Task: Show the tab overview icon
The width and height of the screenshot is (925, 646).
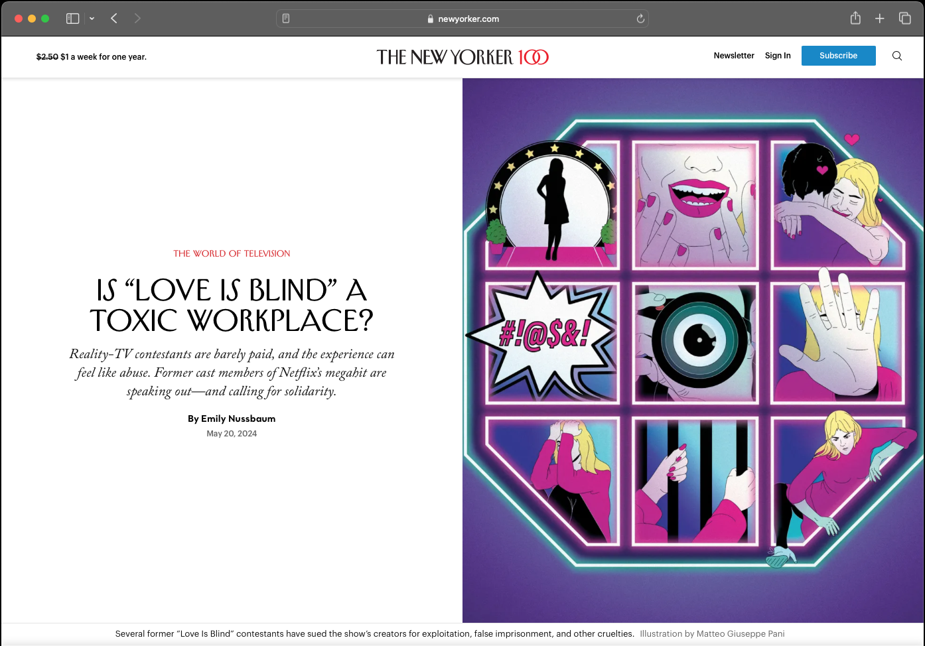Action: point(904,19)
